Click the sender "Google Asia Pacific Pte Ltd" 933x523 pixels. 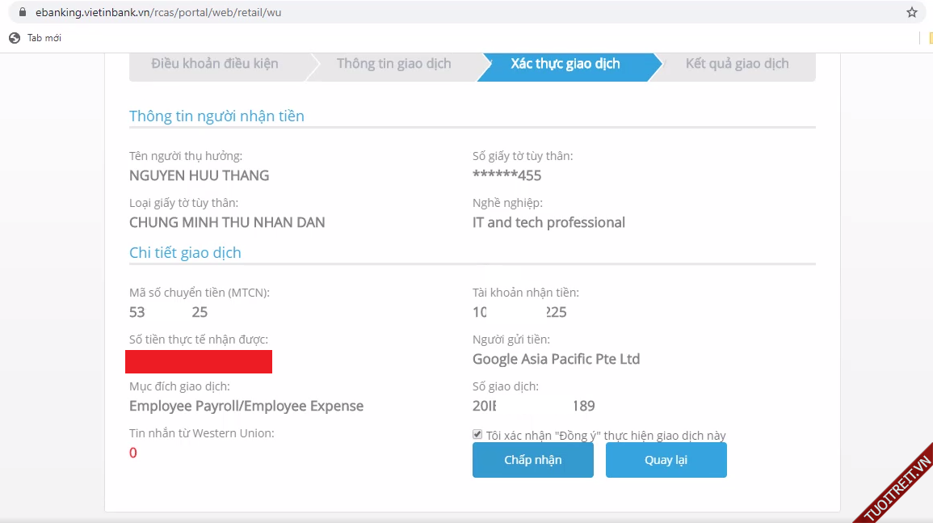click(x=556, y=359)
